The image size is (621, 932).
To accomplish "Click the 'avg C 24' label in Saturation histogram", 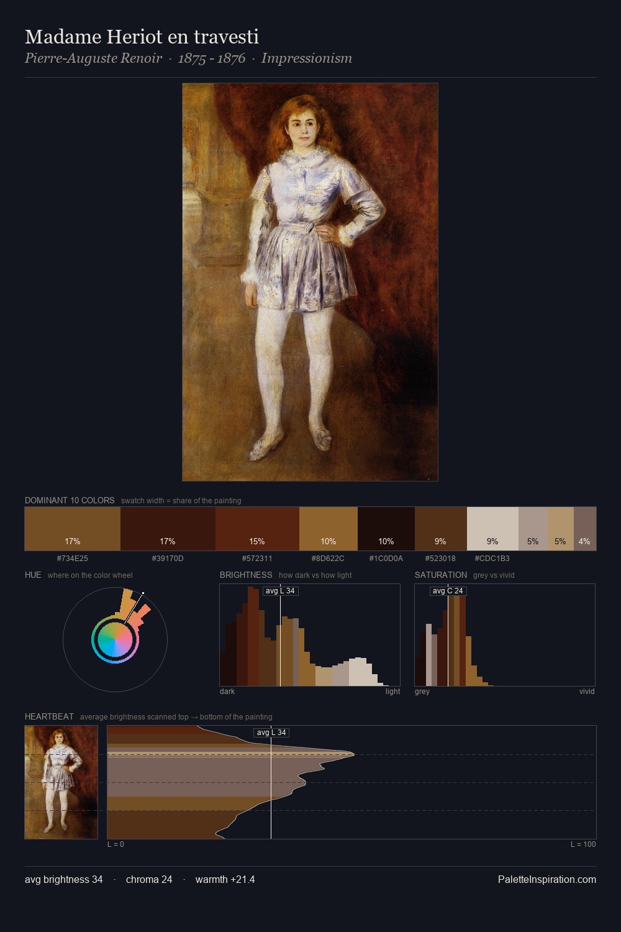I will 448,591.
